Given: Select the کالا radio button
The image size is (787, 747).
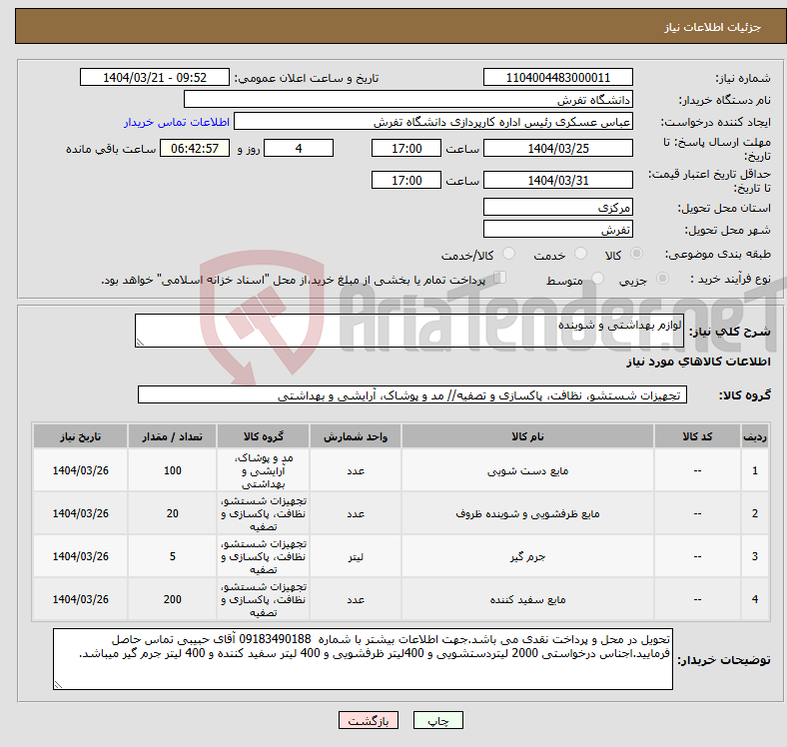Looking at the screenshot, I should coord(636,254).
